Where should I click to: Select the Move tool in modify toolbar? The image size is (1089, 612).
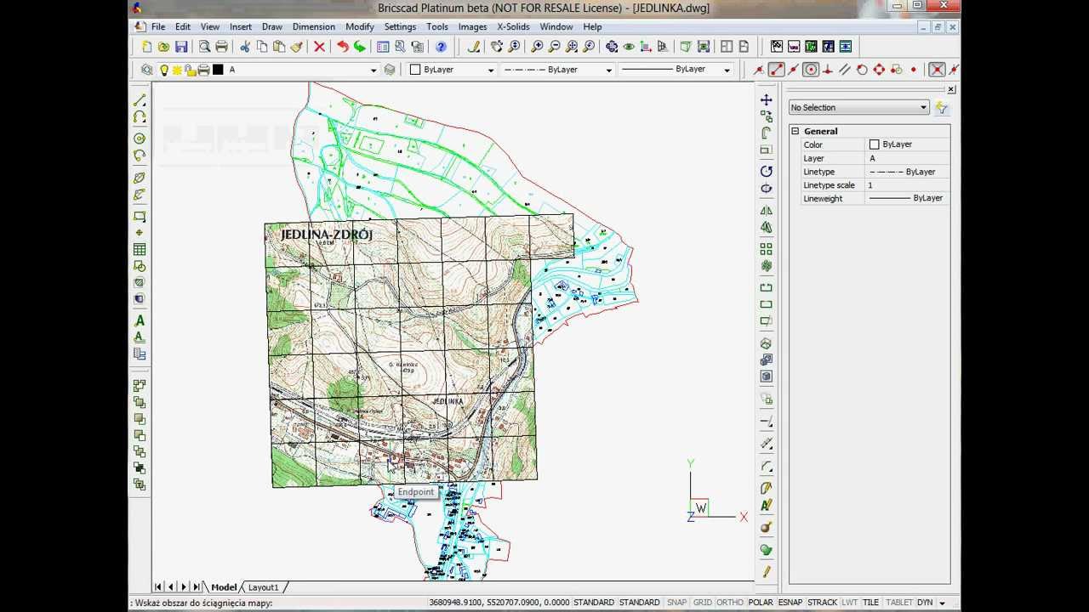766,100
